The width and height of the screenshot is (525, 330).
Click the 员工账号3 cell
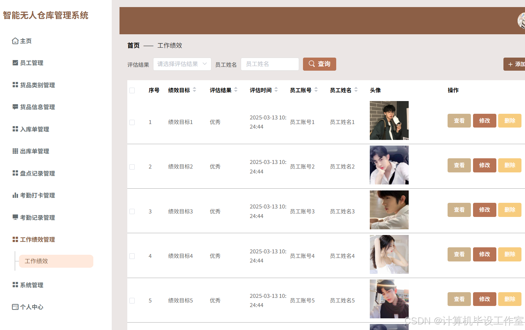(302, 211)
